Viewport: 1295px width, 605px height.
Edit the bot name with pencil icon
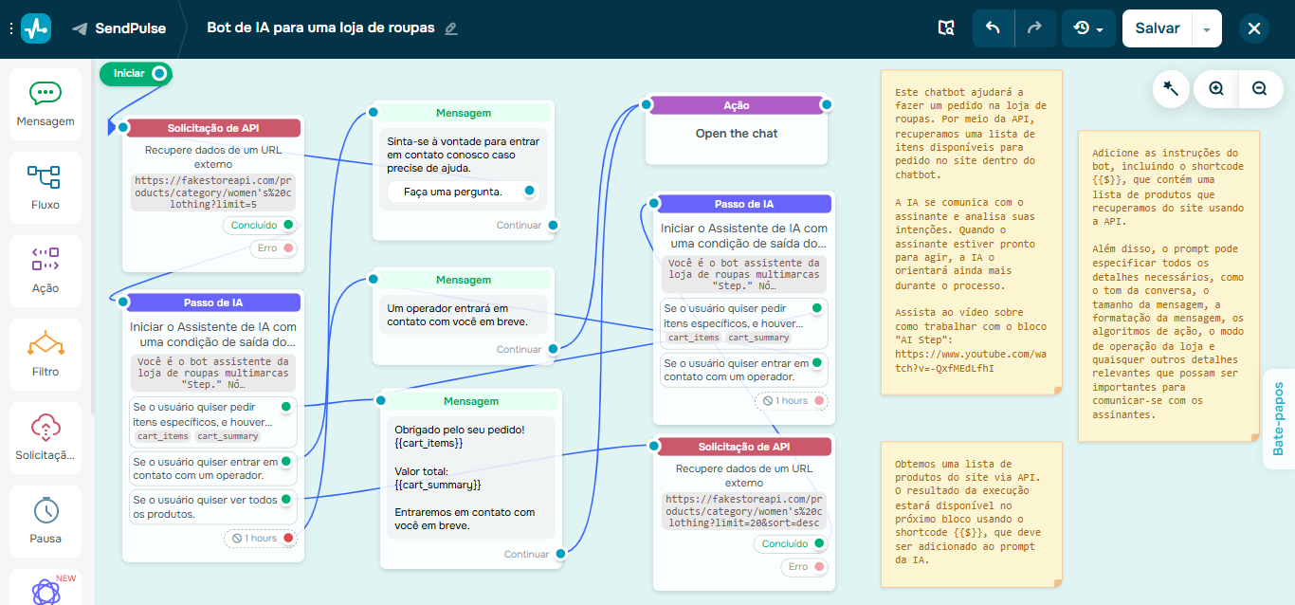click(451, 28)
